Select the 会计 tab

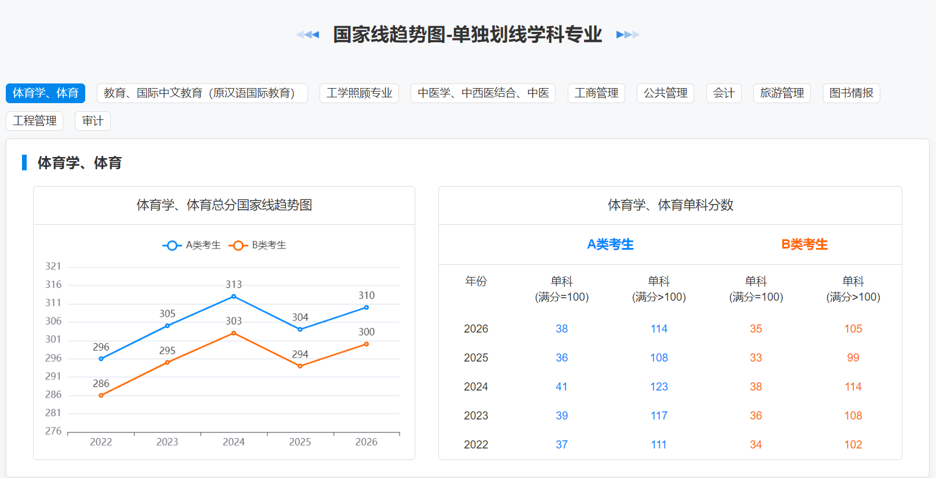tap(724, 93)
